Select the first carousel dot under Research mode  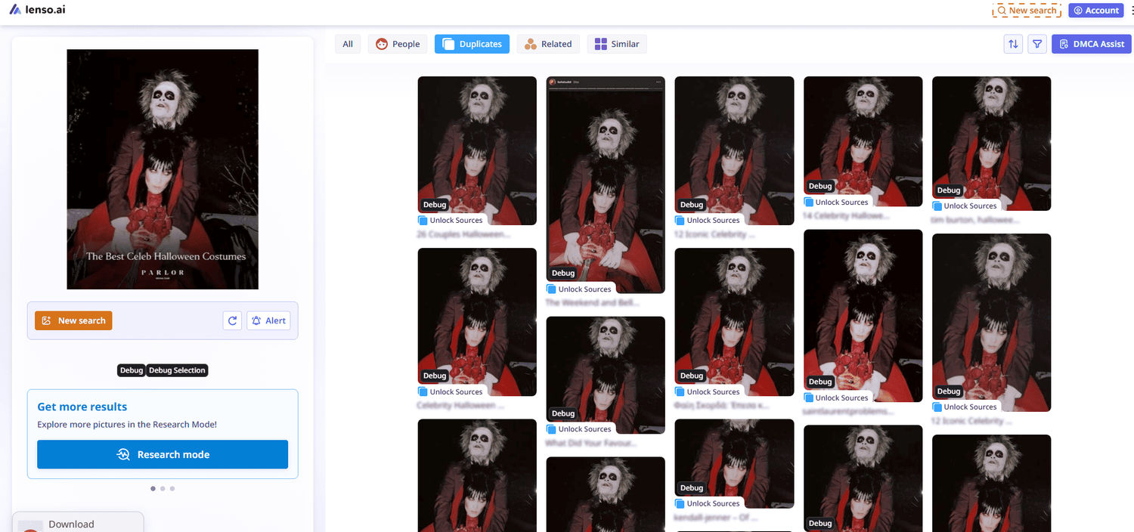click(153, 488)
